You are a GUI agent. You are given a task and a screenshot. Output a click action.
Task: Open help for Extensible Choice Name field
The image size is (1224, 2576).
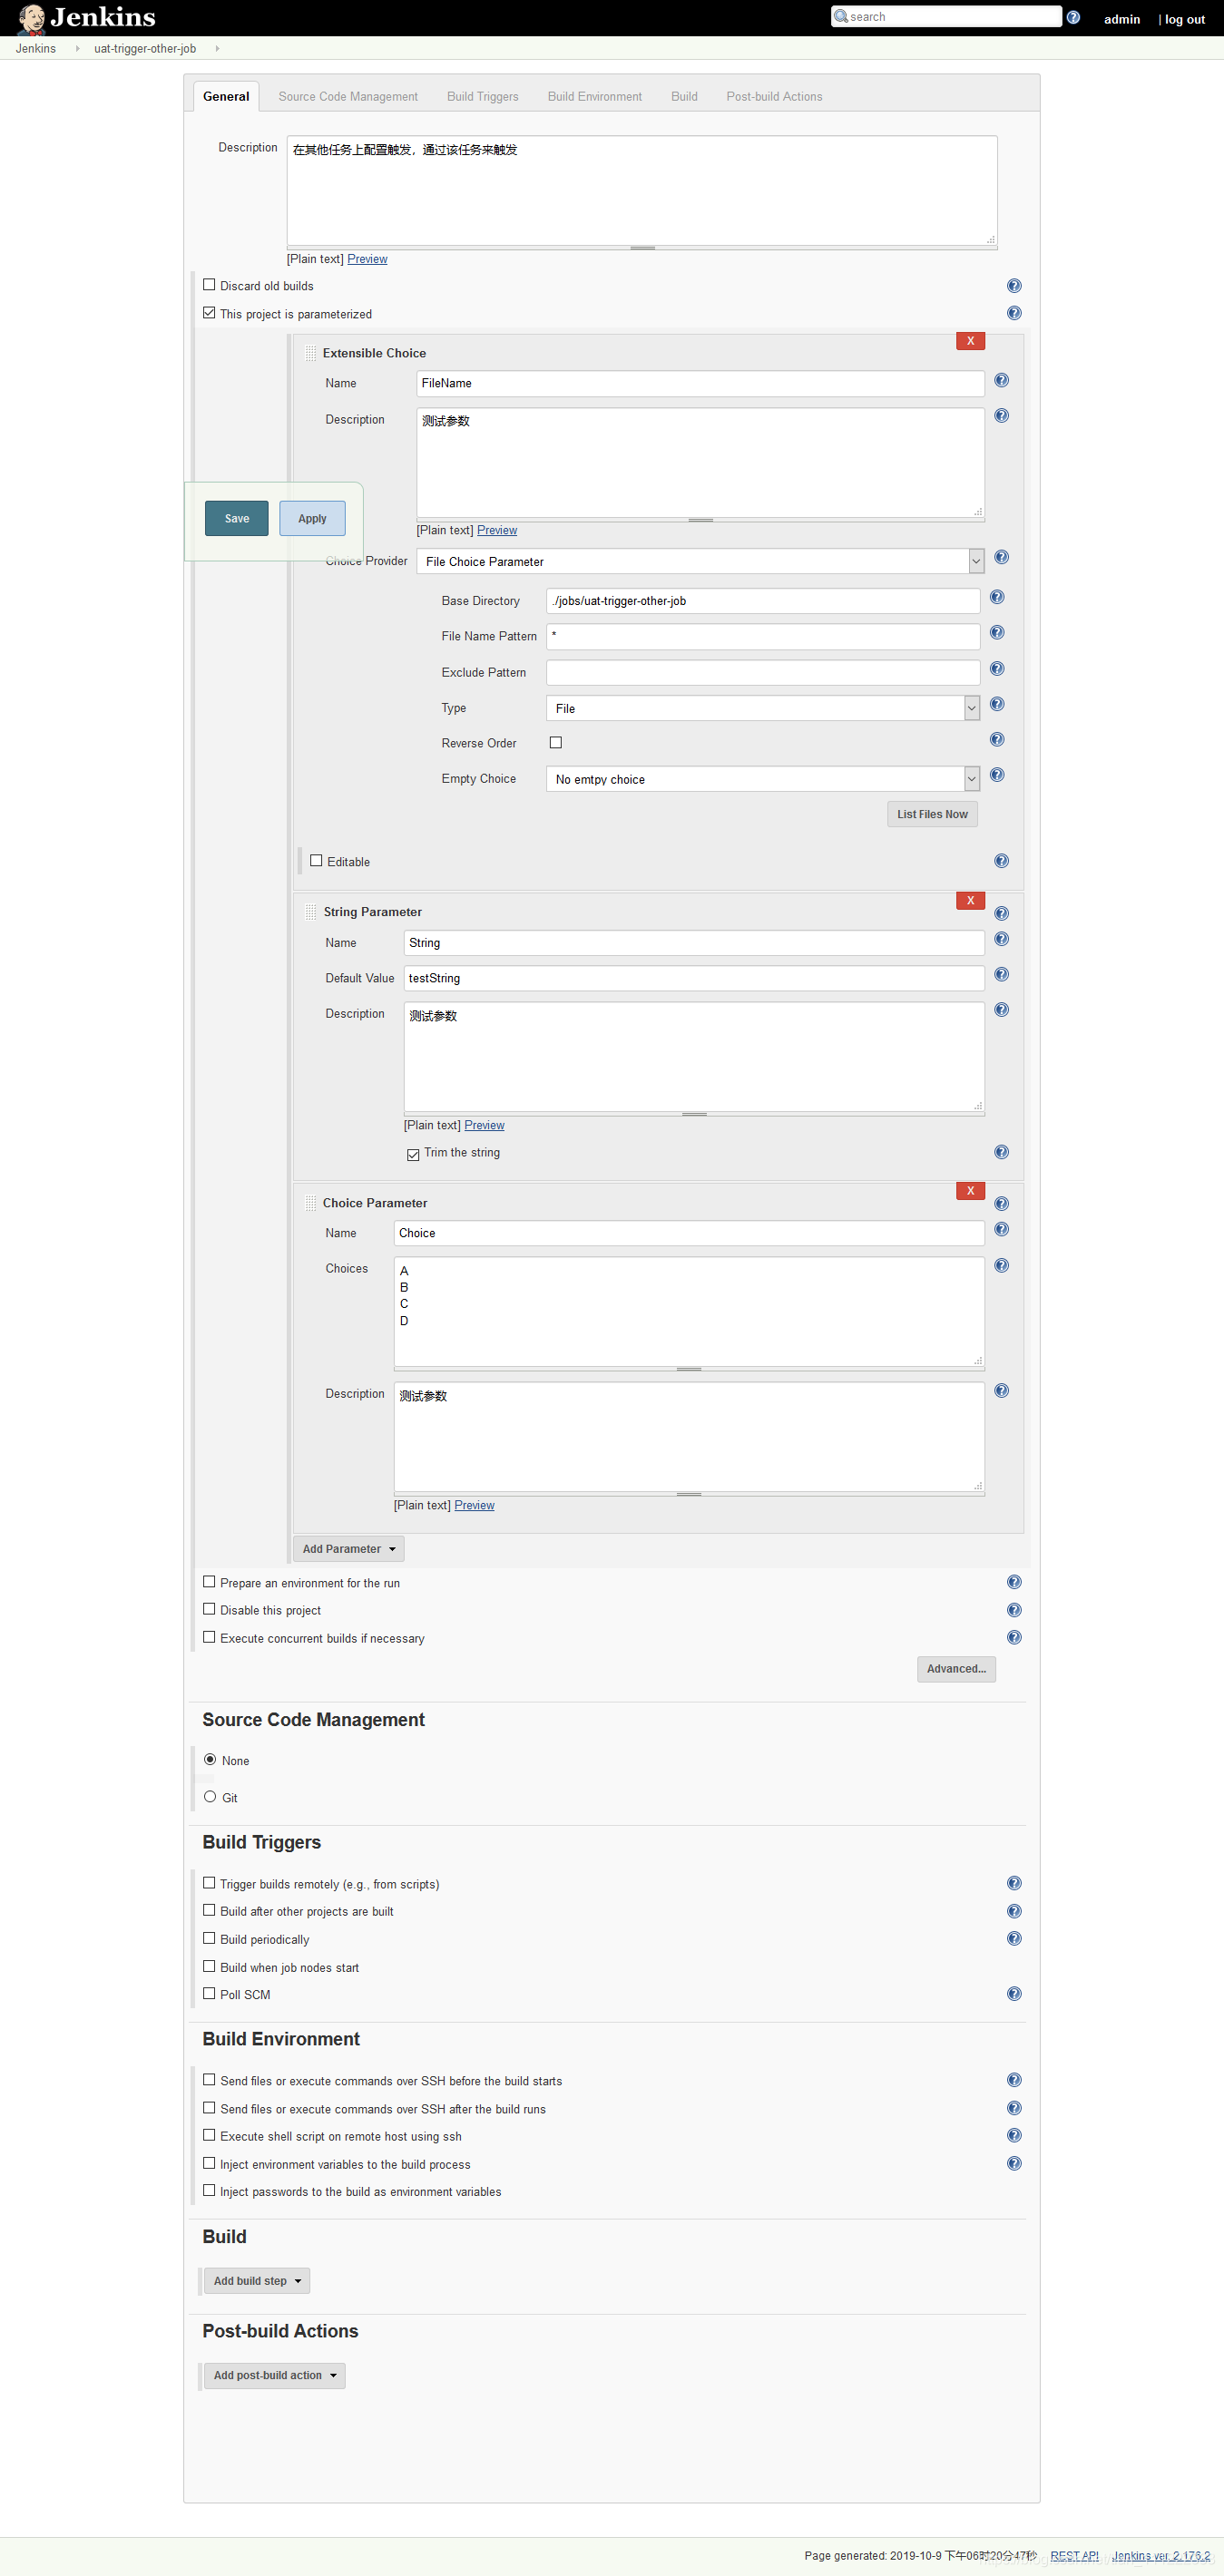tap(1001, 381)
